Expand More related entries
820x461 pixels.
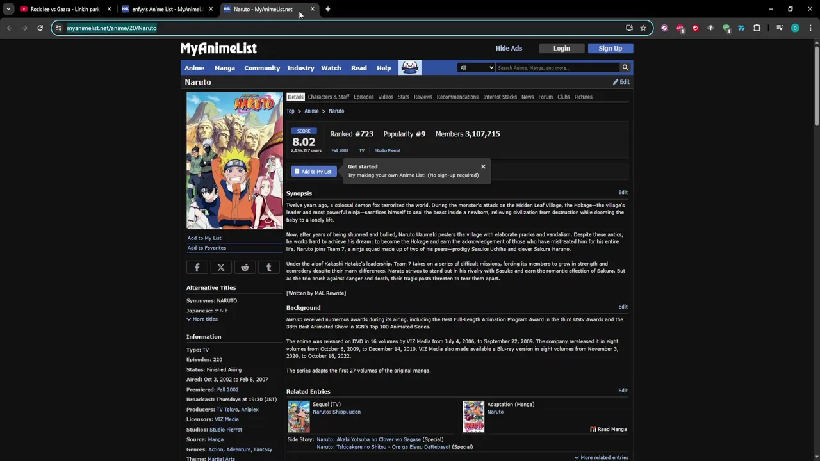coord(601,457)
